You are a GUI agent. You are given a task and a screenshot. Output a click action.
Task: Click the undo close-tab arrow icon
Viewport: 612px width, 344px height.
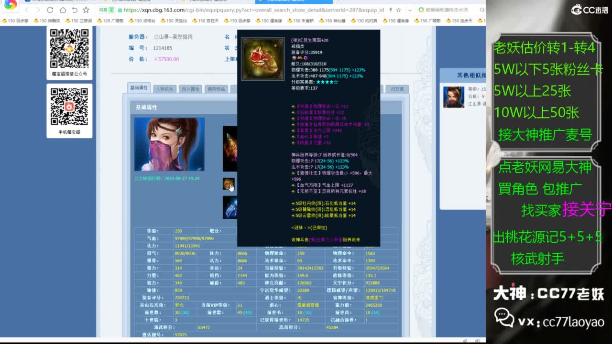(75, 10)
